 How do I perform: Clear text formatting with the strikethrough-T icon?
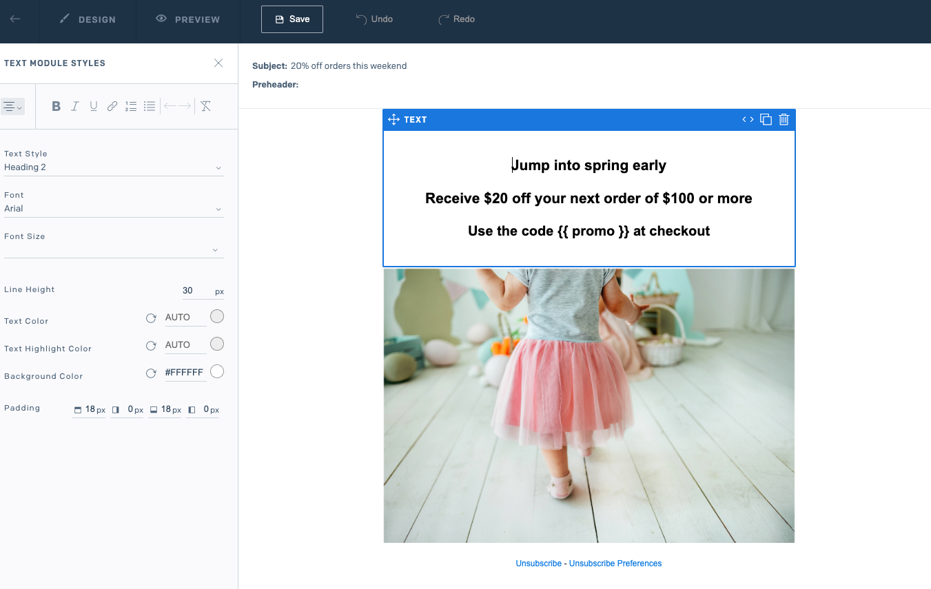tap(205, 106)
